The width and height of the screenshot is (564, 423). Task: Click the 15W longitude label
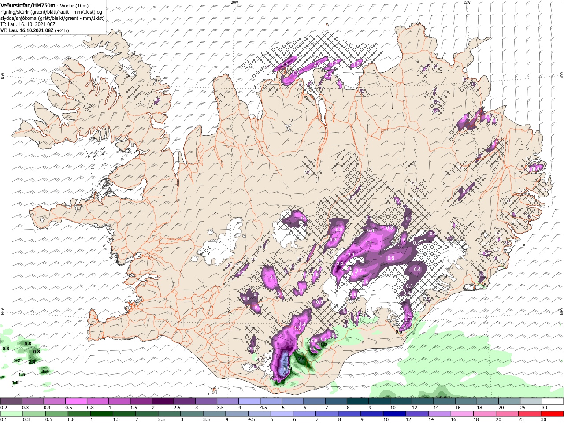tap(466, 2)
